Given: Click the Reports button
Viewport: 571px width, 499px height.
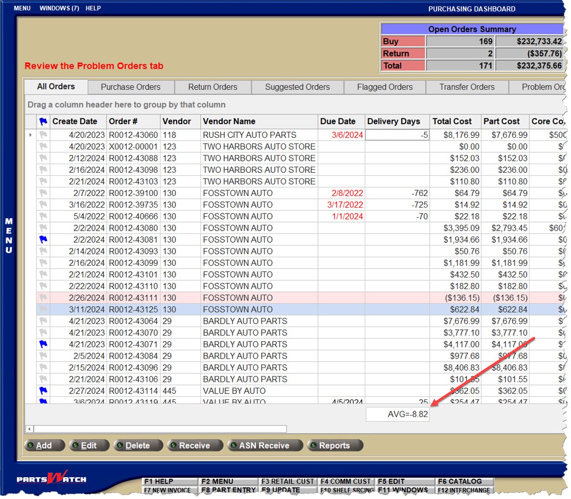Looking at the screenshot, I should click(x=334, y=446).
